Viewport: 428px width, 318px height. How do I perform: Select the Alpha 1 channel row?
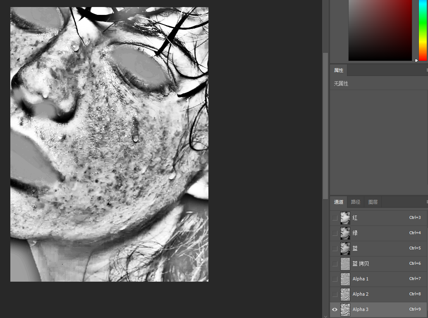point(378,279)
